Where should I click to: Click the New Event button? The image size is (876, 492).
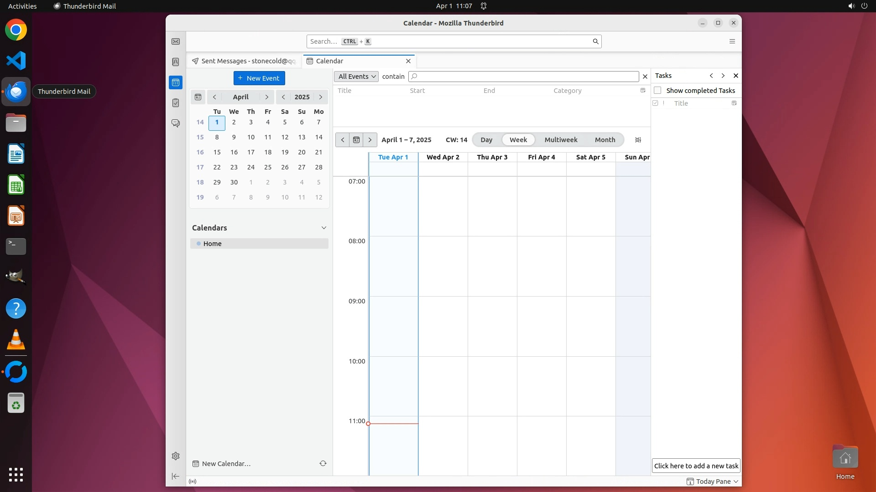259,78
